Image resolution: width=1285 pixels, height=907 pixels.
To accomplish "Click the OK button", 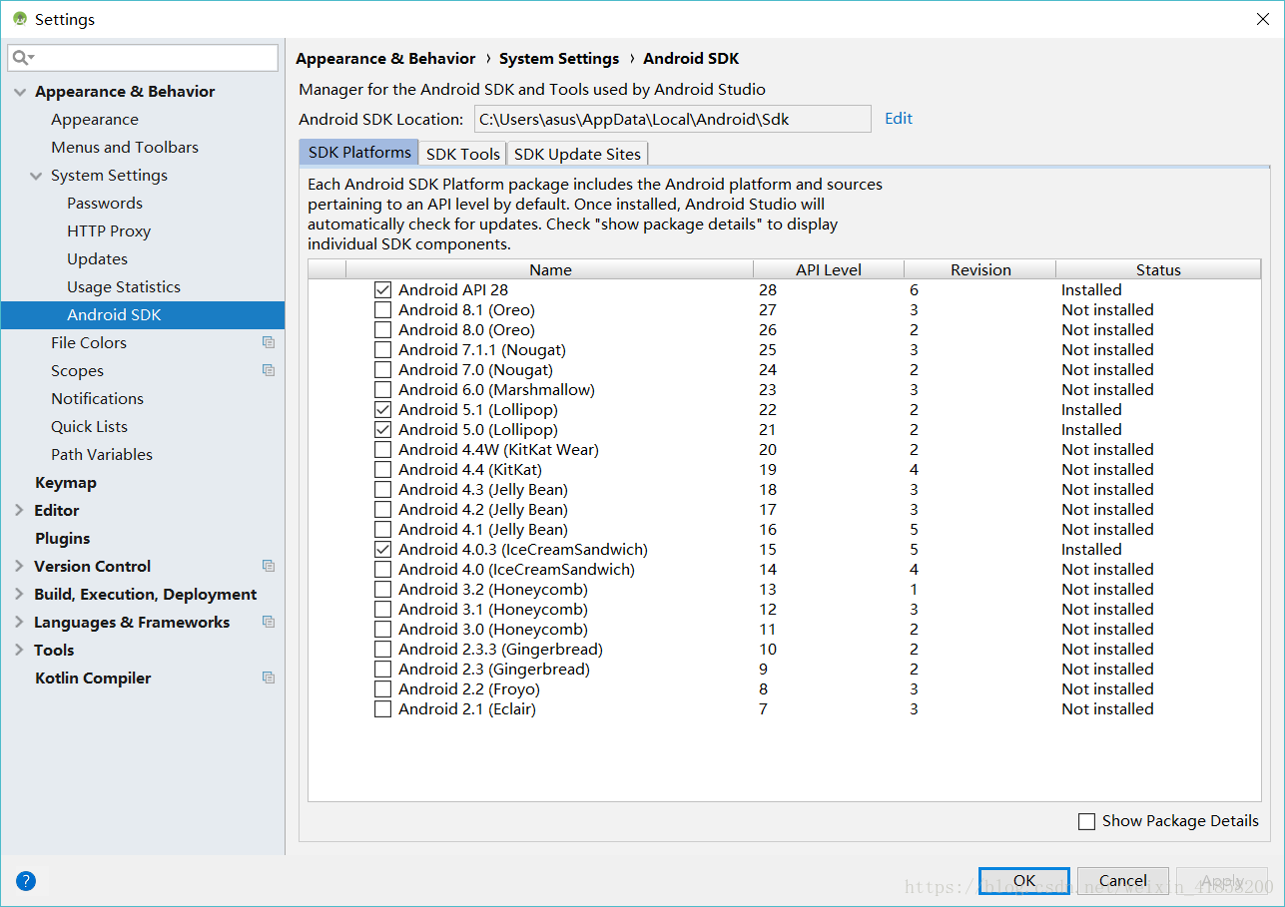I will point(1024,880).
